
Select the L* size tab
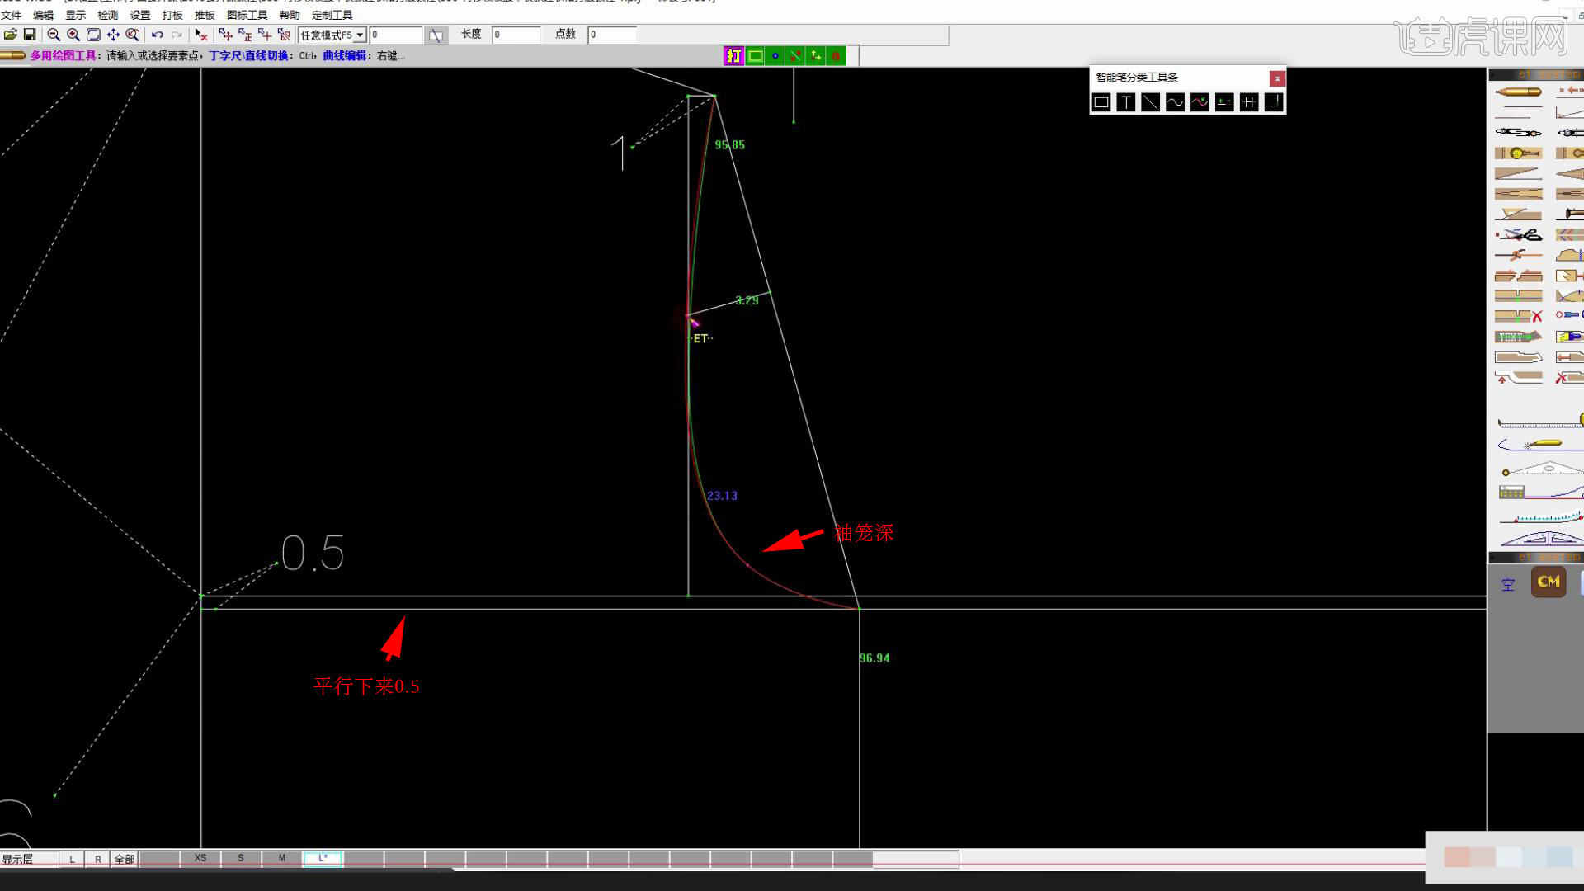[323, 858]
